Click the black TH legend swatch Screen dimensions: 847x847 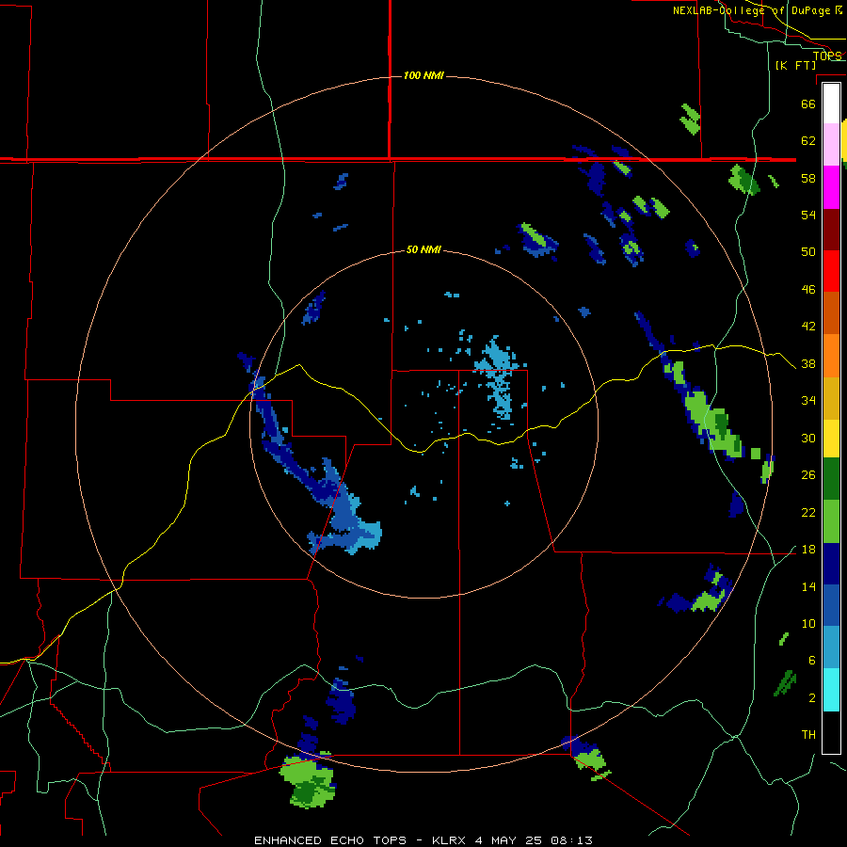tap(831, 732)
